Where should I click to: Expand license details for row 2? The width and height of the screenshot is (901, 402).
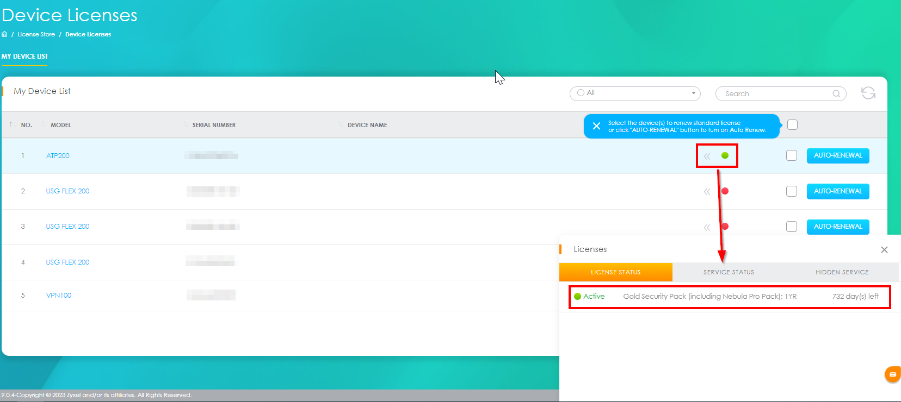pyautogui.click(x=707, y=192)
